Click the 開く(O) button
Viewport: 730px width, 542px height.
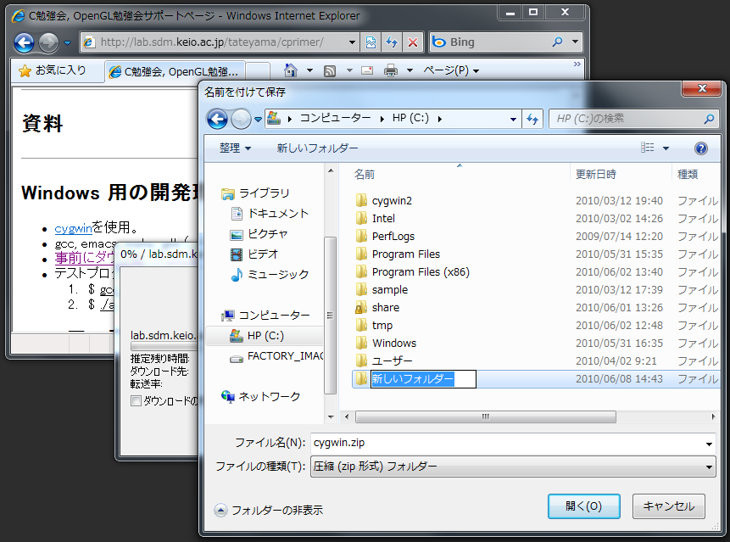tap(583, 506)
